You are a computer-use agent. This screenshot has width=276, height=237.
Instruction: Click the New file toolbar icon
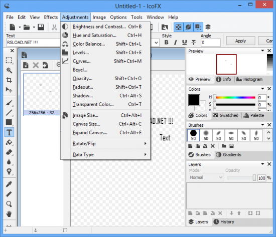click(x=13, y=27)
